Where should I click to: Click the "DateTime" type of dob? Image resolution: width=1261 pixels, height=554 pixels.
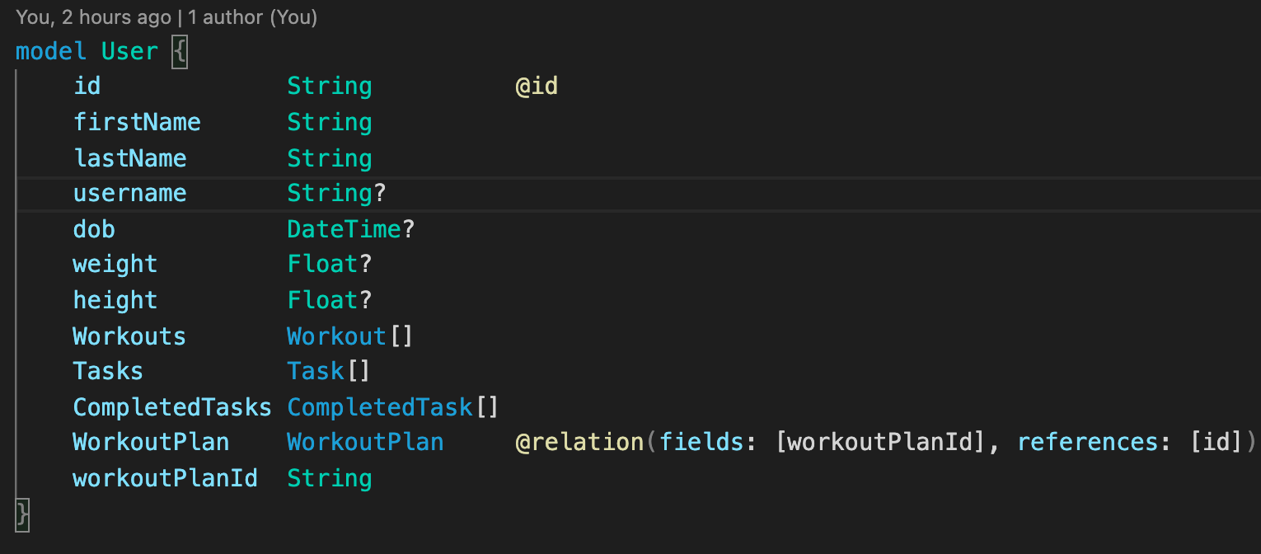tap(344, 229)
